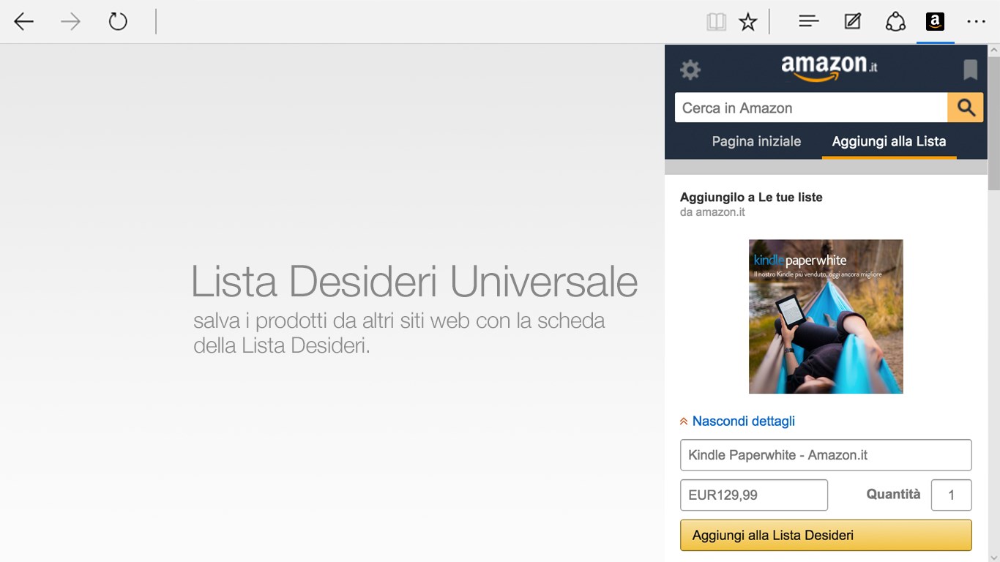Select the Aggiungi alla Lista tab
The image size is (1000, 562).
coord(889,141)
